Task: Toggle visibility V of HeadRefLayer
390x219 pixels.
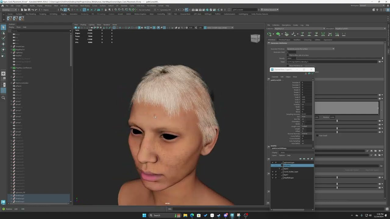Action: click(272, 178)
